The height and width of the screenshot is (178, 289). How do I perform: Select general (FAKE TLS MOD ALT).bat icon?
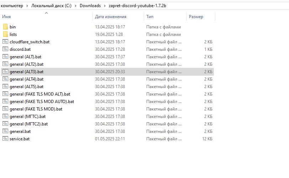[x=5, y=94]
